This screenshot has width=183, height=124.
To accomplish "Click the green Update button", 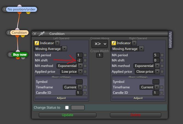I will [x=68, y=115].
